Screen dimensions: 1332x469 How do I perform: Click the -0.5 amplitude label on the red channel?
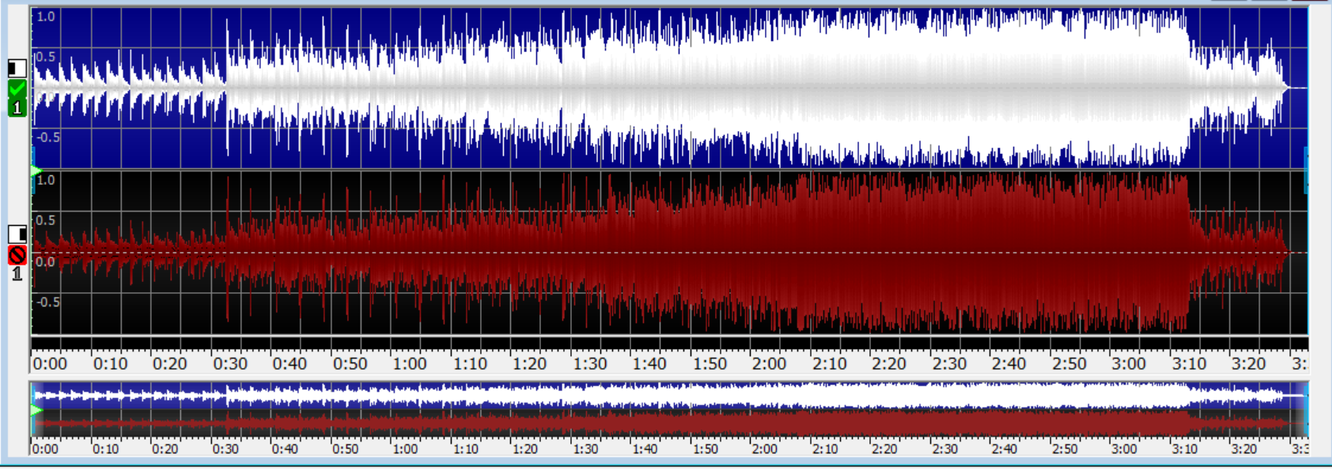click(47, 302)
